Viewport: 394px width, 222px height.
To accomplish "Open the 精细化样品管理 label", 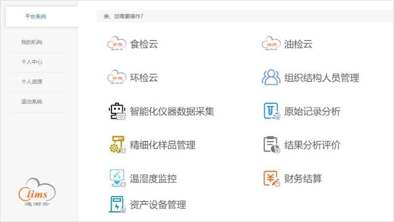I will point(163,145).
